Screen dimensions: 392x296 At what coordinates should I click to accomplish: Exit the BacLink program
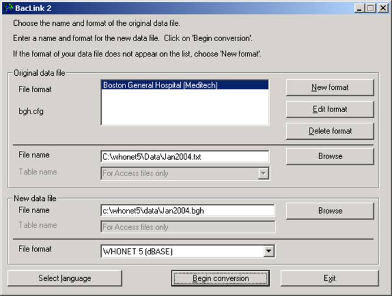click(330, 278)
